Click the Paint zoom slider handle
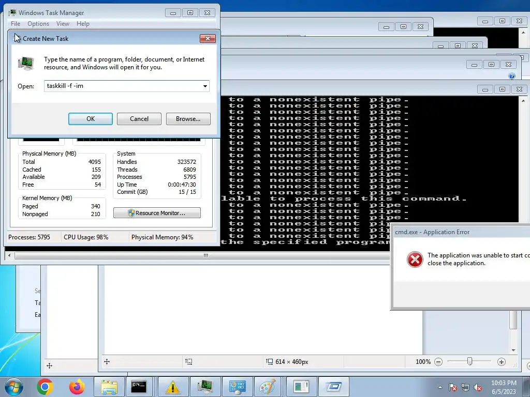Image resolution: width=530 pixels, height=397 pixels. (469, 361)
